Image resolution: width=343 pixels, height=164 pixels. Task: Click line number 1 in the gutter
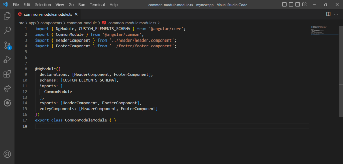pyautogui.click(x=26, y=29)
